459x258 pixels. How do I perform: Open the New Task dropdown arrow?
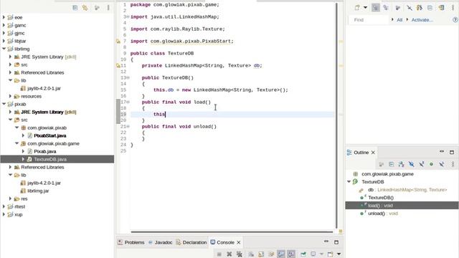pos(365,8)
